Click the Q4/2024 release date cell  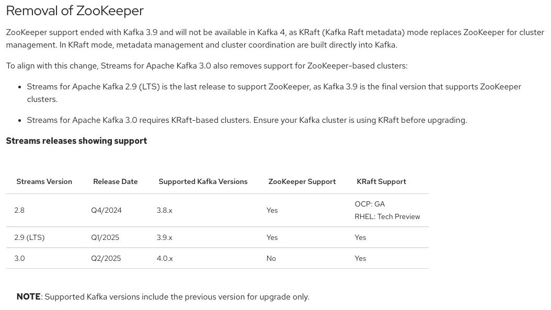click(x=107, y=211)
